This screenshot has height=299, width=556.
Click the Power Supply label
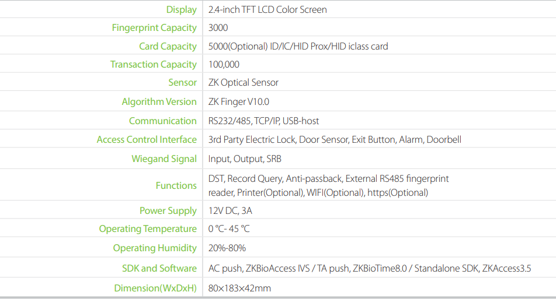point(168,210)
